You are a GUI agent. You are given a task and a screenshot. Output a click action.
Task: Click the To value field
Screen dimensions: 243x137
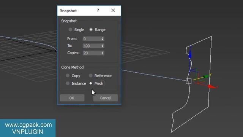point(92,46)
